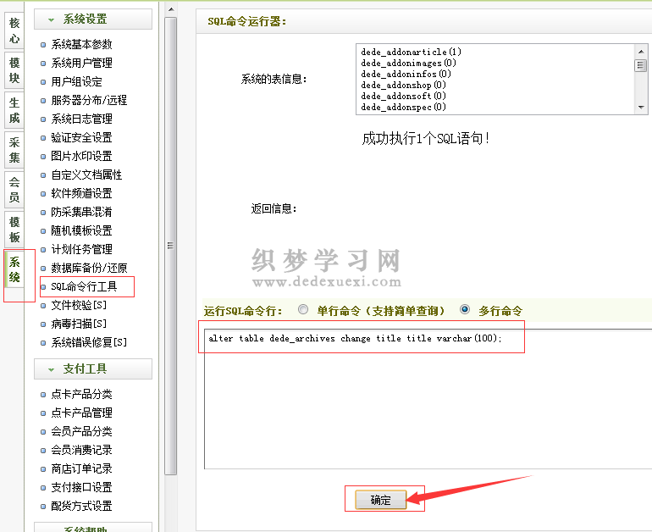The height and width of the screenshot is (532, 652).
Task: Switch to the 模块 vertical tab
Action: click(14, 71)
